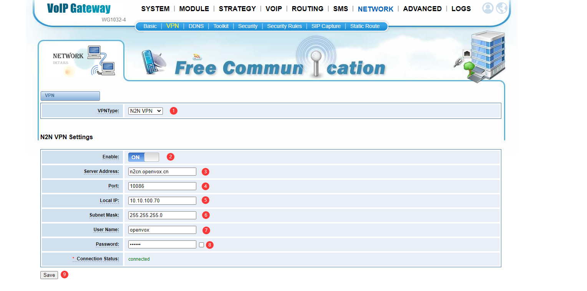Click the 'Connection Status:' label
Image resolution: width=587 pixels, height=291 pixels.
click(x=98, y=259)
